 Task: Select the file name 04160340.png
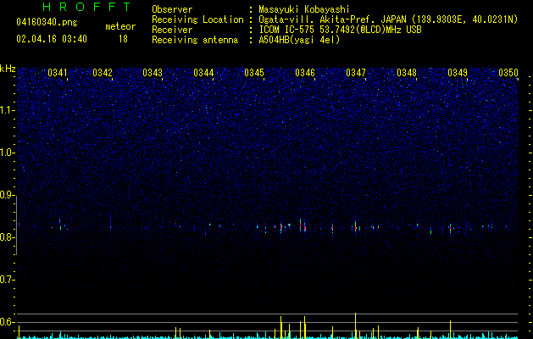click(47, 22)
